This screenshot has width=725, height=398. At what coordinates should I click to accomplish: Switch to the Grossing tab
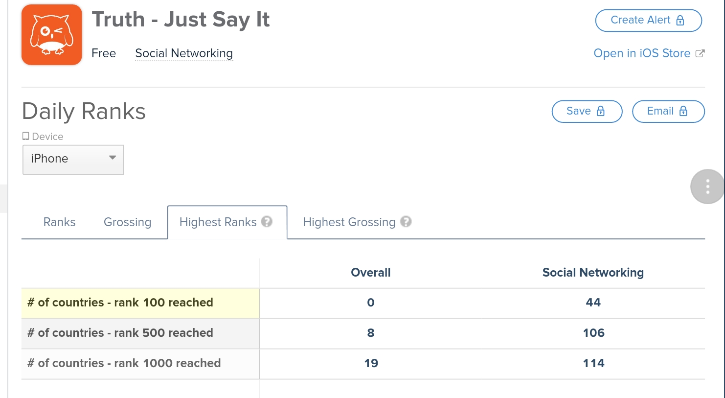[x=127, y=222]
